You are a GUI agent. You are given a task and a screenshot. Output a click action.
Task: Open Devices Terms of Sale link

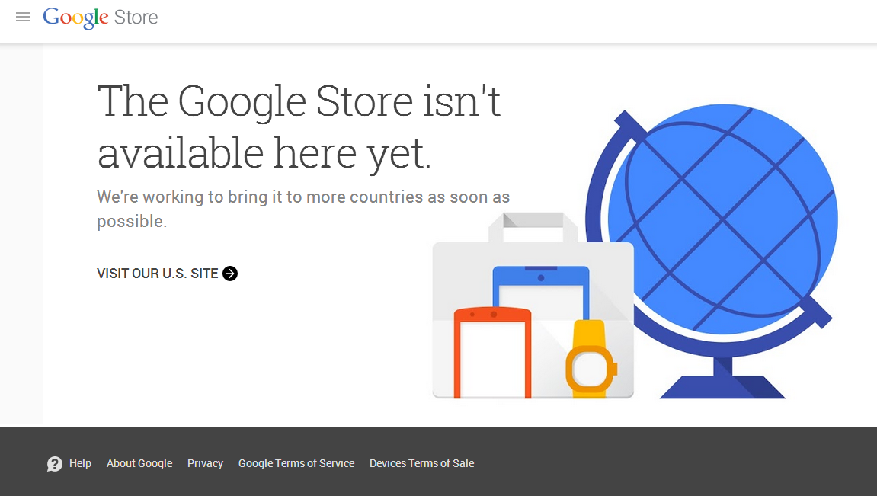pos(421,463)
